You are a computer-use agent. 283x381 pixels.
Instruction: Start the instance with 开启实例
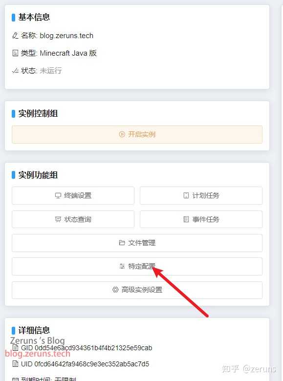[137, 134]
